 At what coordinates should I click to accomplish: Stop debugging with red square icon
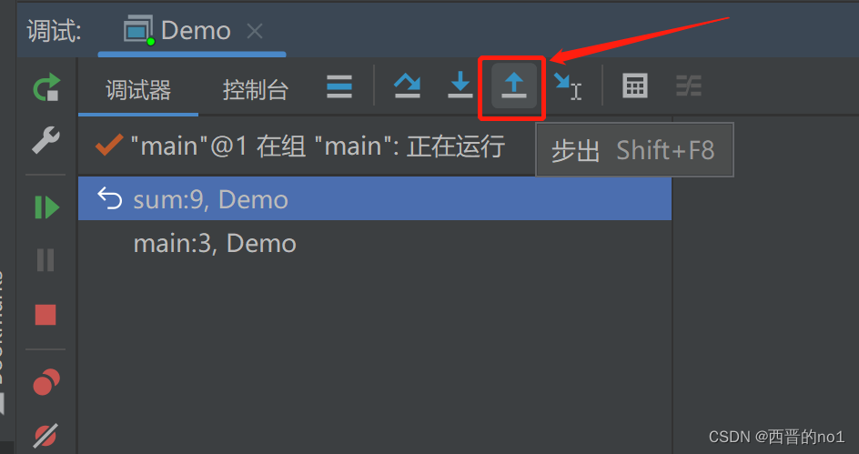click(45, 315)
